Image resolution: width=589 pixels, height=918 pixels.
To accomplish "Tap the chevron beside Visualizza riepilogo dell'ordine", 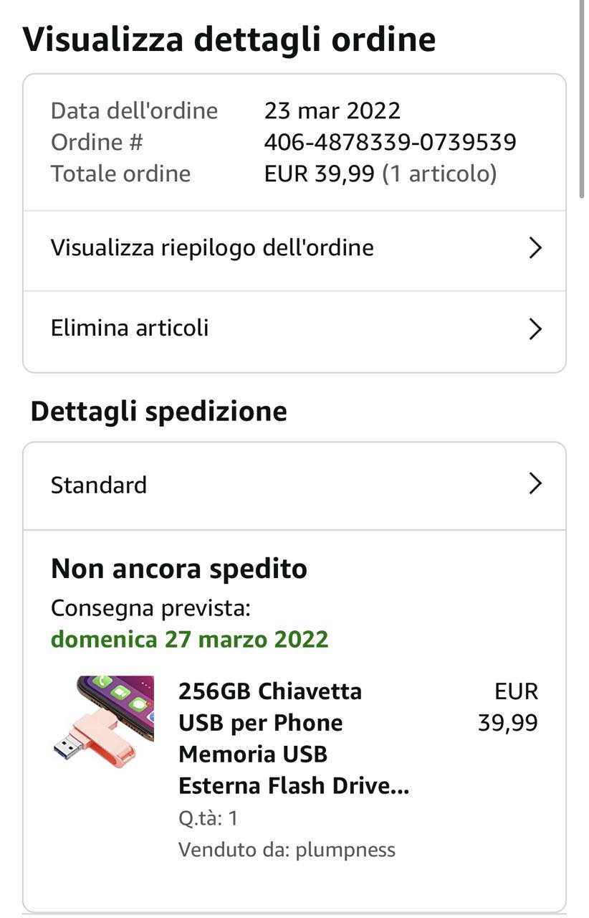I will pos(535,248).
